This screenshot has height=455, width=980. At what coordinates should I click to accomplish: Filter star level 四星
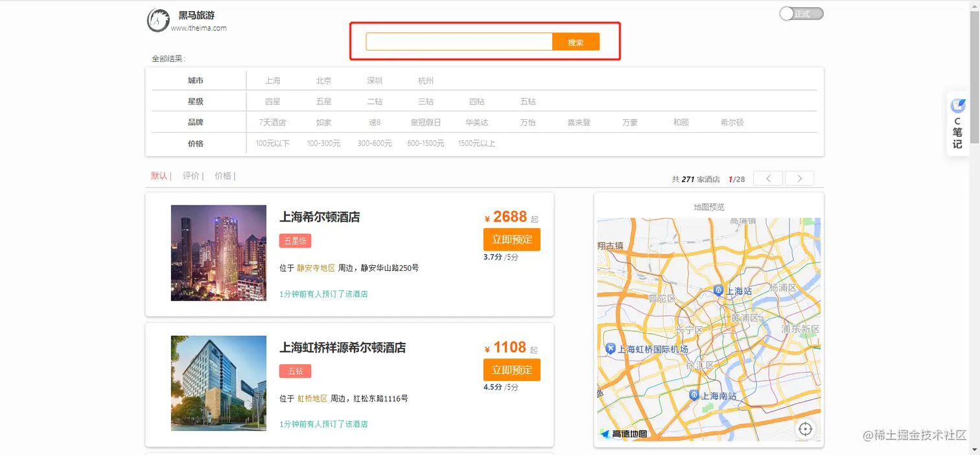(x=273, y=102)
